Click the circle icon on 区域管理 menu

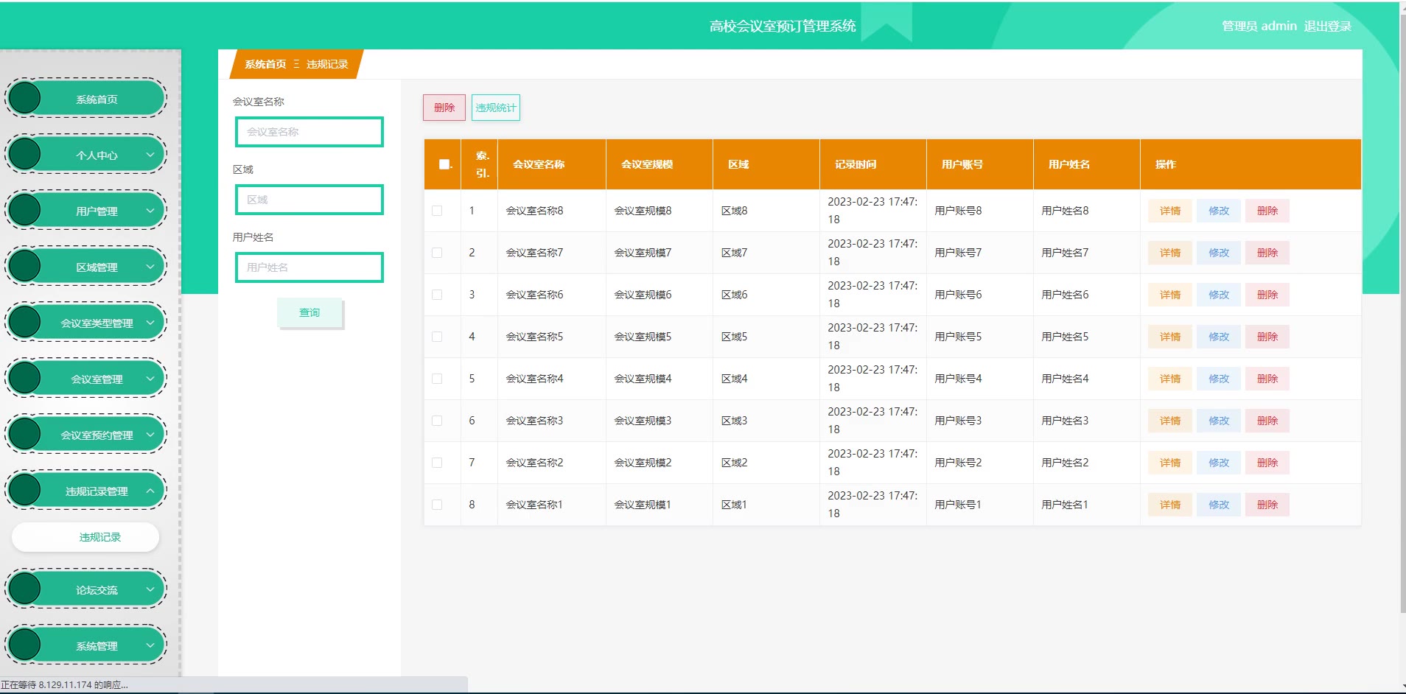pos(25,267)
